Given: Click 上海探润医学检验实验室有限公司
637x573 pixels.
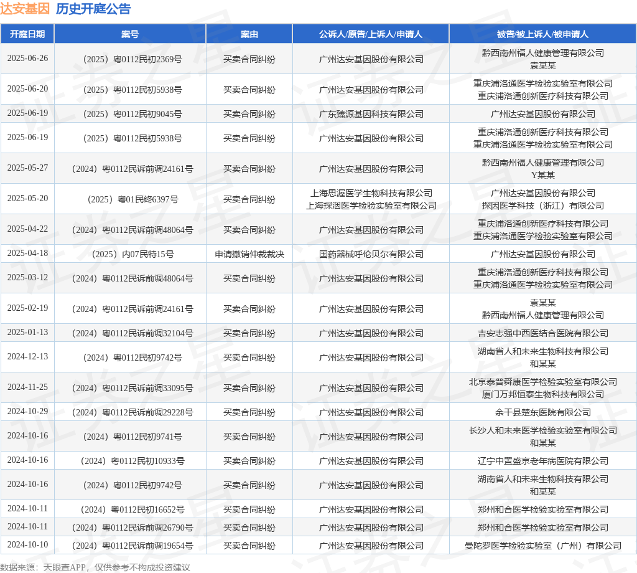Looking at the screenshot, I should click(371, 206).
